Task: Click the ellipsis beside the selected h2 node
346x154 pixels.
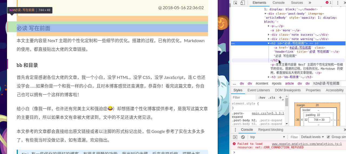Action: (233, 43)
